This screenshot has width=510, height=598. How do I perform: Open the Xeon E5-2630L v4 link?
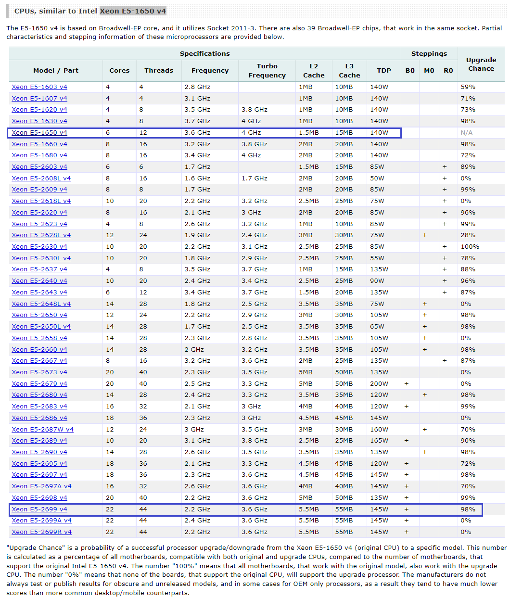pos(41,258)
